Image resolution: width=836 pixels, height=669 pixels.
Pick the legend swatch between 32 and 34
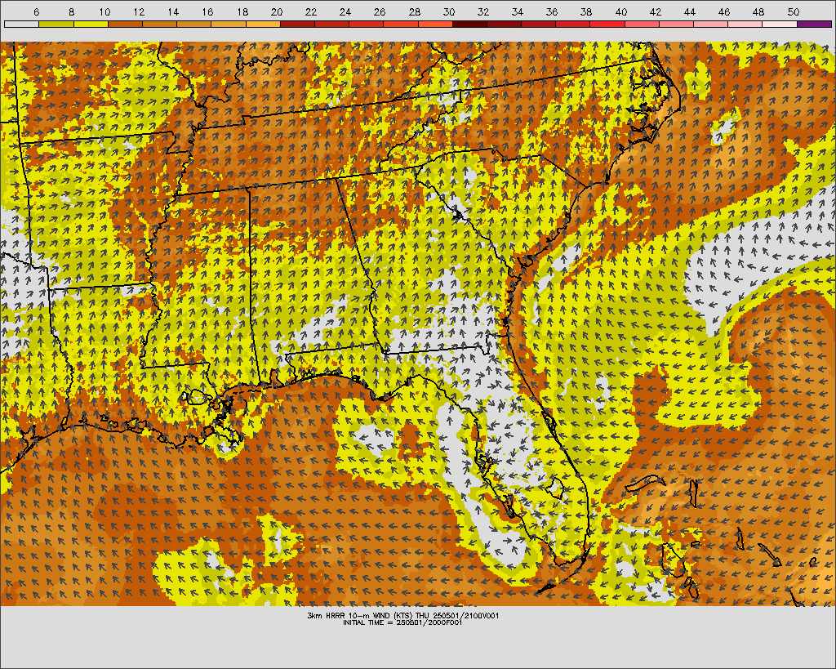pos(504,24)
